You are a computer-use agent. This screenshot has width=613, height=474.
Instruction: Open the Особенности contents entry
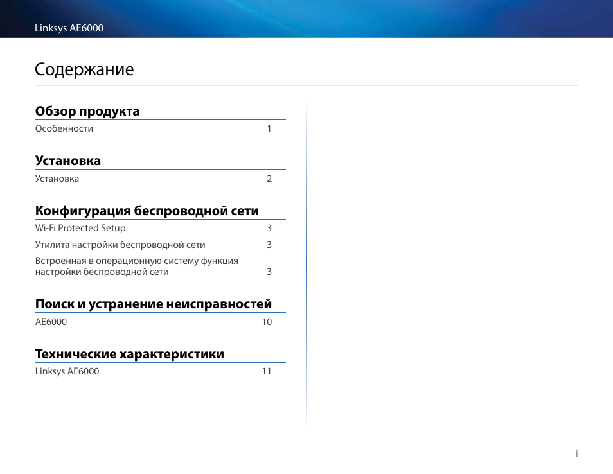pos(64,128)
